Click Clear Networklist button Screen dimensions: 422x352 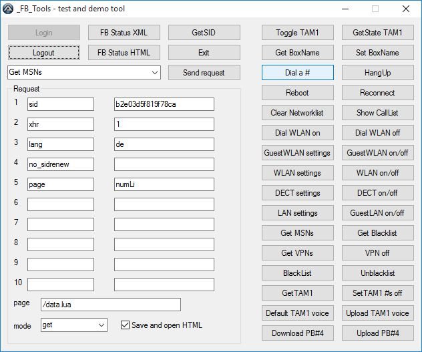(298, 113)
